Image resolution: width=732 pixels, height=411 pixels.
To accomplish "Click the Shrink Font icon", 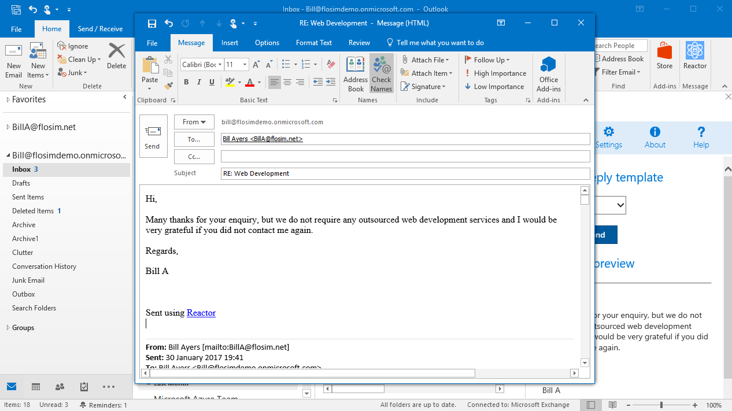I will 269,64.
